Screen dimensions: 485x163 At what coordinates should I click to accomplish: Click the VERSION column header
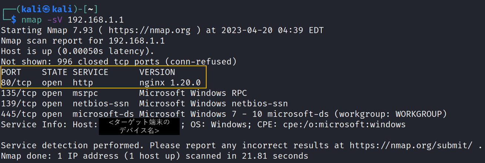coord(157,72)
